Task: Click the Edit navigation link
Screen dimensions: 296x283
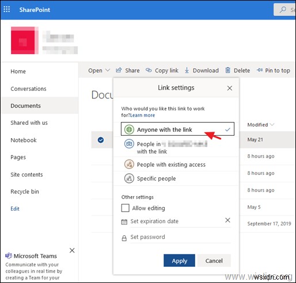Action: pyautogui.click(x=15, y=209)
